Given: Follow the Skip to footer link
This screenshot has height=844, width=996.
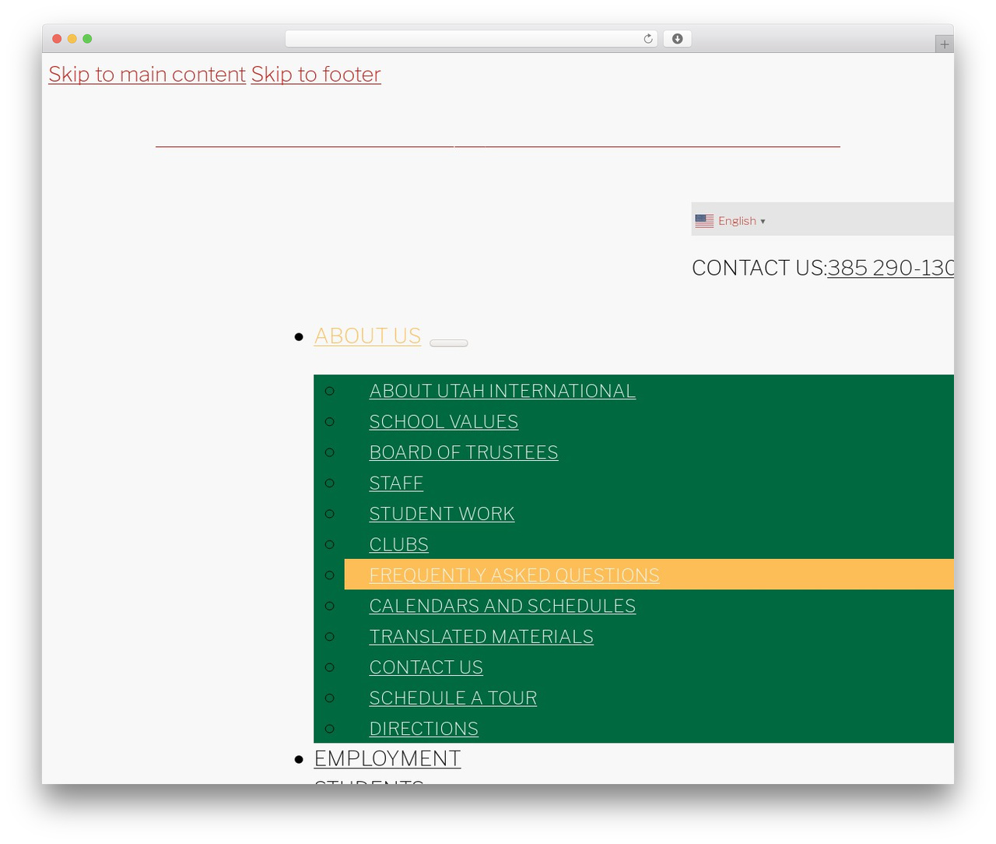Looking at the screenshot, I should [316, 74].
